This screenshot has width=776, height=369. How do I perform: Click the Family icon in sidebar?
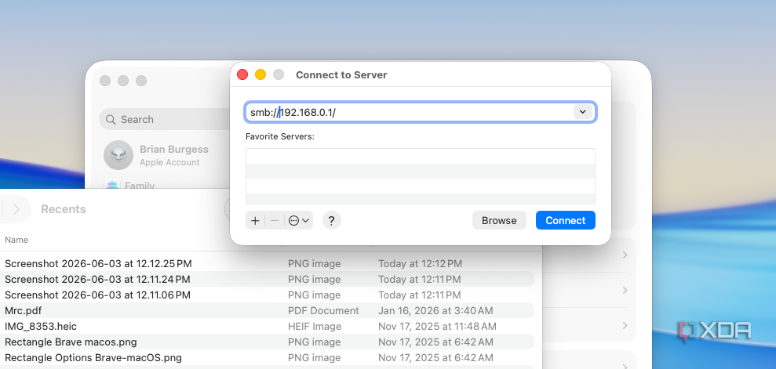coord(112,185)
